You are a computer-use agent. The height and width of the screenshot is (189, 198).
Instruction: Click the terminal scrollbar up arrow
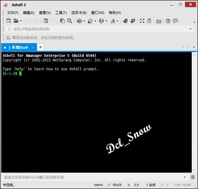pos(194,55)
